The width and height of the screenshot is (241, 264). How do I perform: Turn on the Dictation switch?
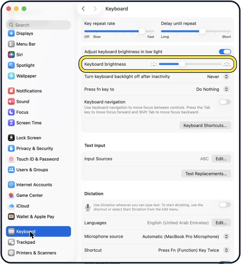pos(225,205)
